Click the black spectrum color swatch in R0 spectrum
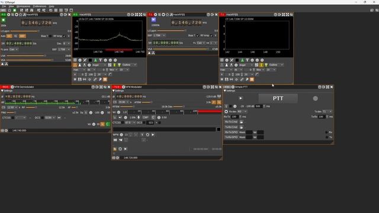This screenshot has height=213, width=379. click(x=90, y=60)
